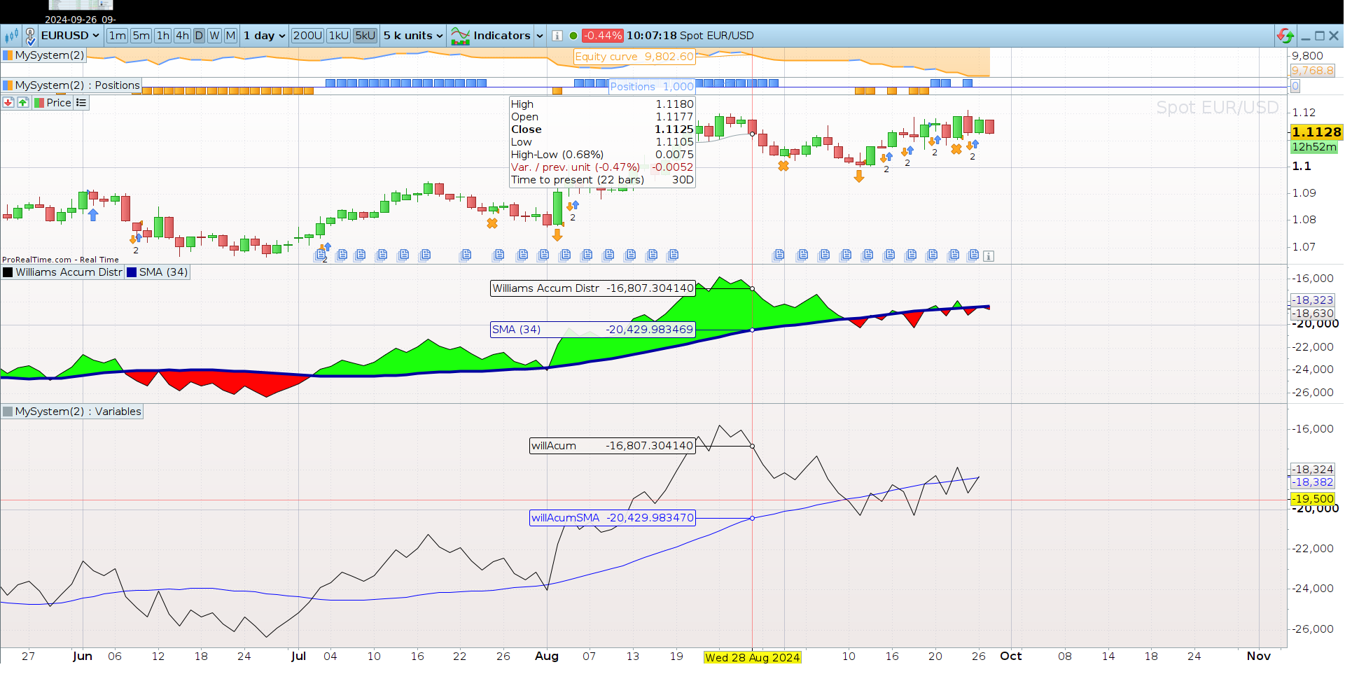The height and width of the screenshot is (688, 1345).
Task: Click the orange 9,768.8 equity axis label
Action: pyautogui.click(x=1313, y=71)
